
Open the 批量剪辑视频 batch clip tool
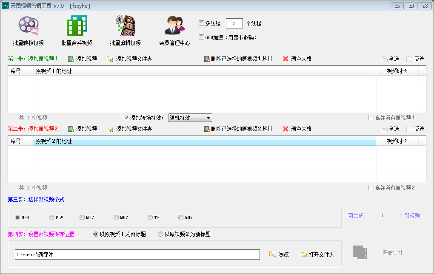pos(125,30)
